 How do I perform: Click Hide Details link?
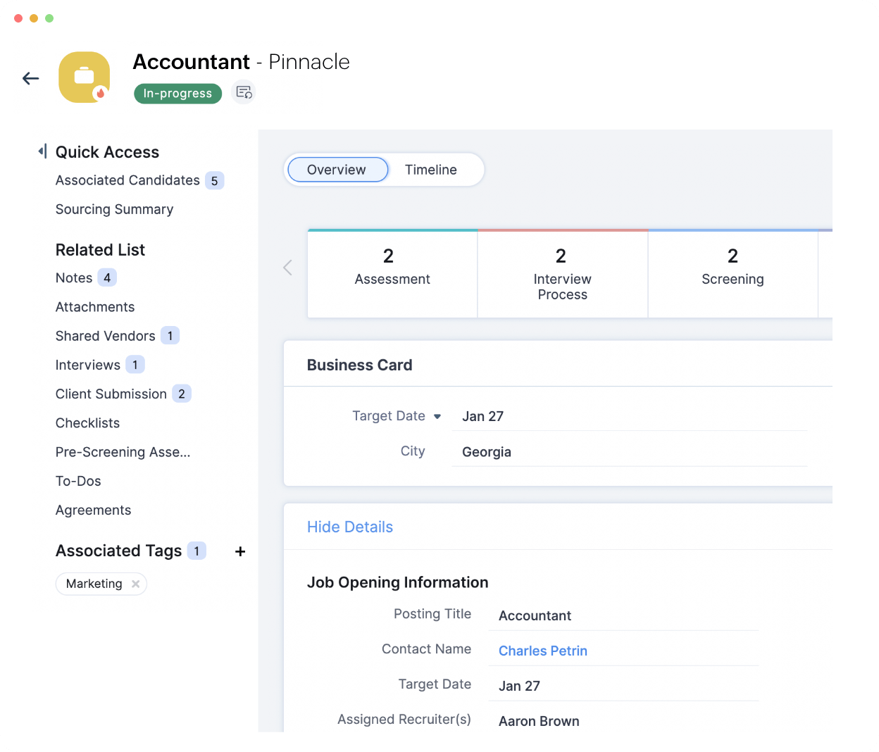pos(349,527)
